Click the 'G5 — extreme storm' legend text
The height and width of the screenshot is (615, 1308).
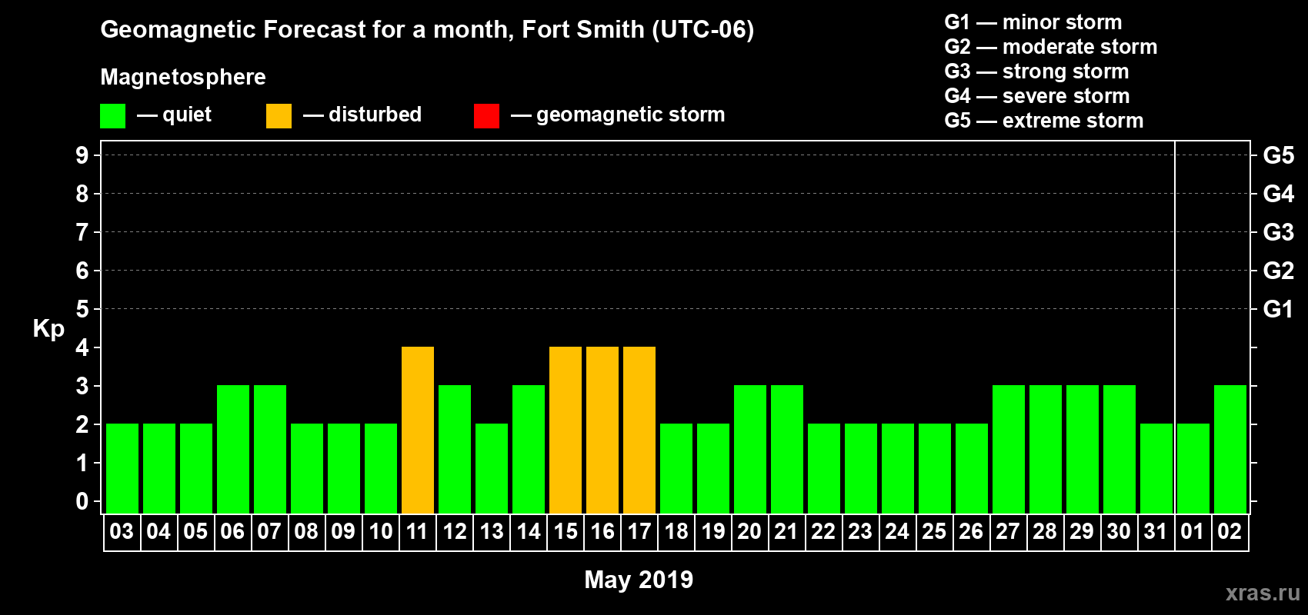click(x=1044, y=121)
